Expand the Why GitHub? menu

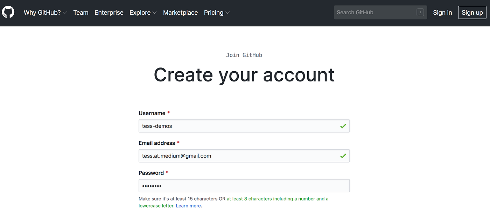(45, 13)
